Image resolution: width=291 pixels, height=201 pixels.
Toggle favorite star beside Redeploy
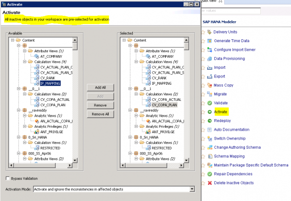pyautogui.click(x=203, y=121)
